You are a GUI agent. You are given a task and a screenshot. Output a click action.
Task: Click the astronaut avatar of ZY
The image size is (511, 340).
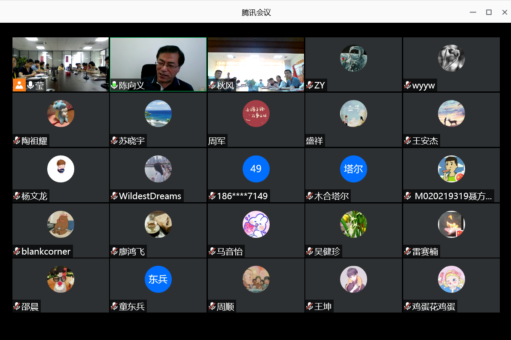pos(353,58)
